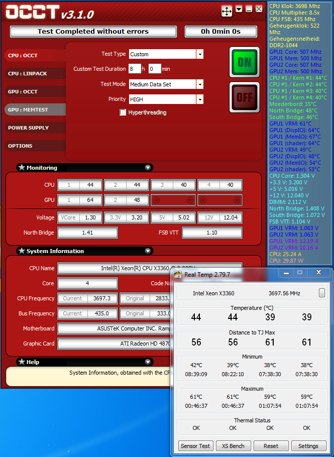
Task: Click the 42°C minimum for first core
Action: pyautogui.click(x=196, y=365)
